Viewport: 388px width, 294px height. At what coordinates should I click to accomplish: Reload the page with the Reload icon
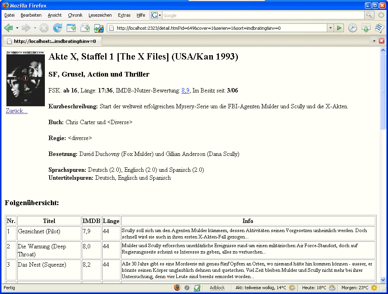[x=58, y=28]
